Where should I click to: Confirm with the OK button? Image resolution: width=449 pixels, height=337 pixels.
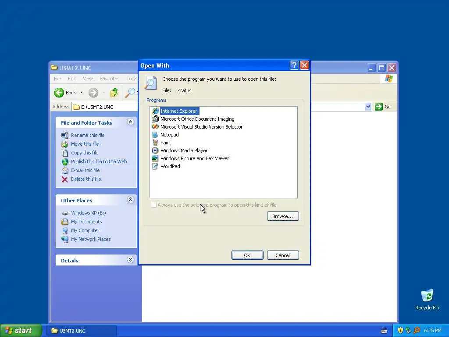tap(247, 255)
